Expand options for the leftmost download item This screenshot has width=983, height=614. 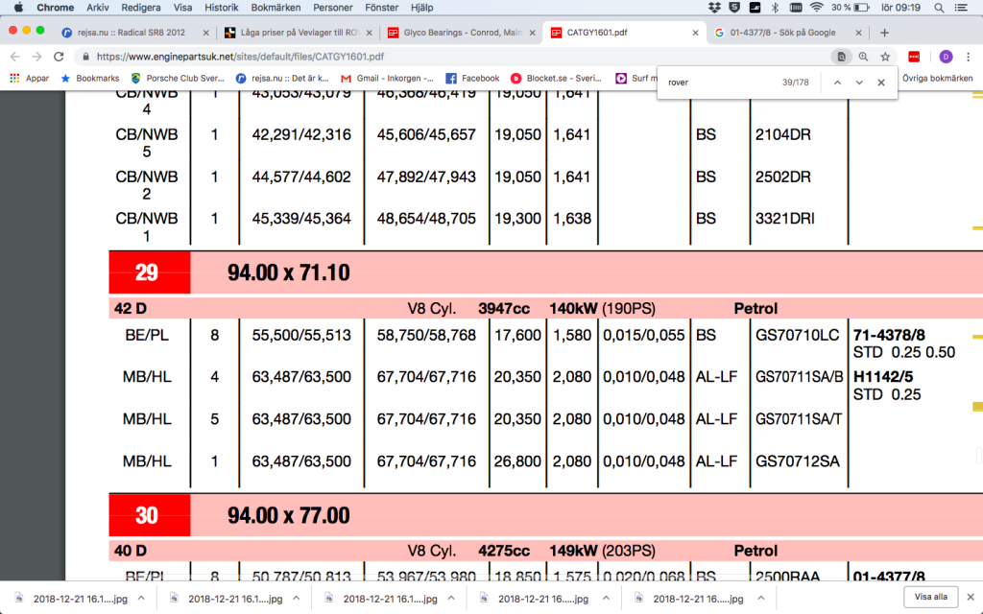[142, 599]
